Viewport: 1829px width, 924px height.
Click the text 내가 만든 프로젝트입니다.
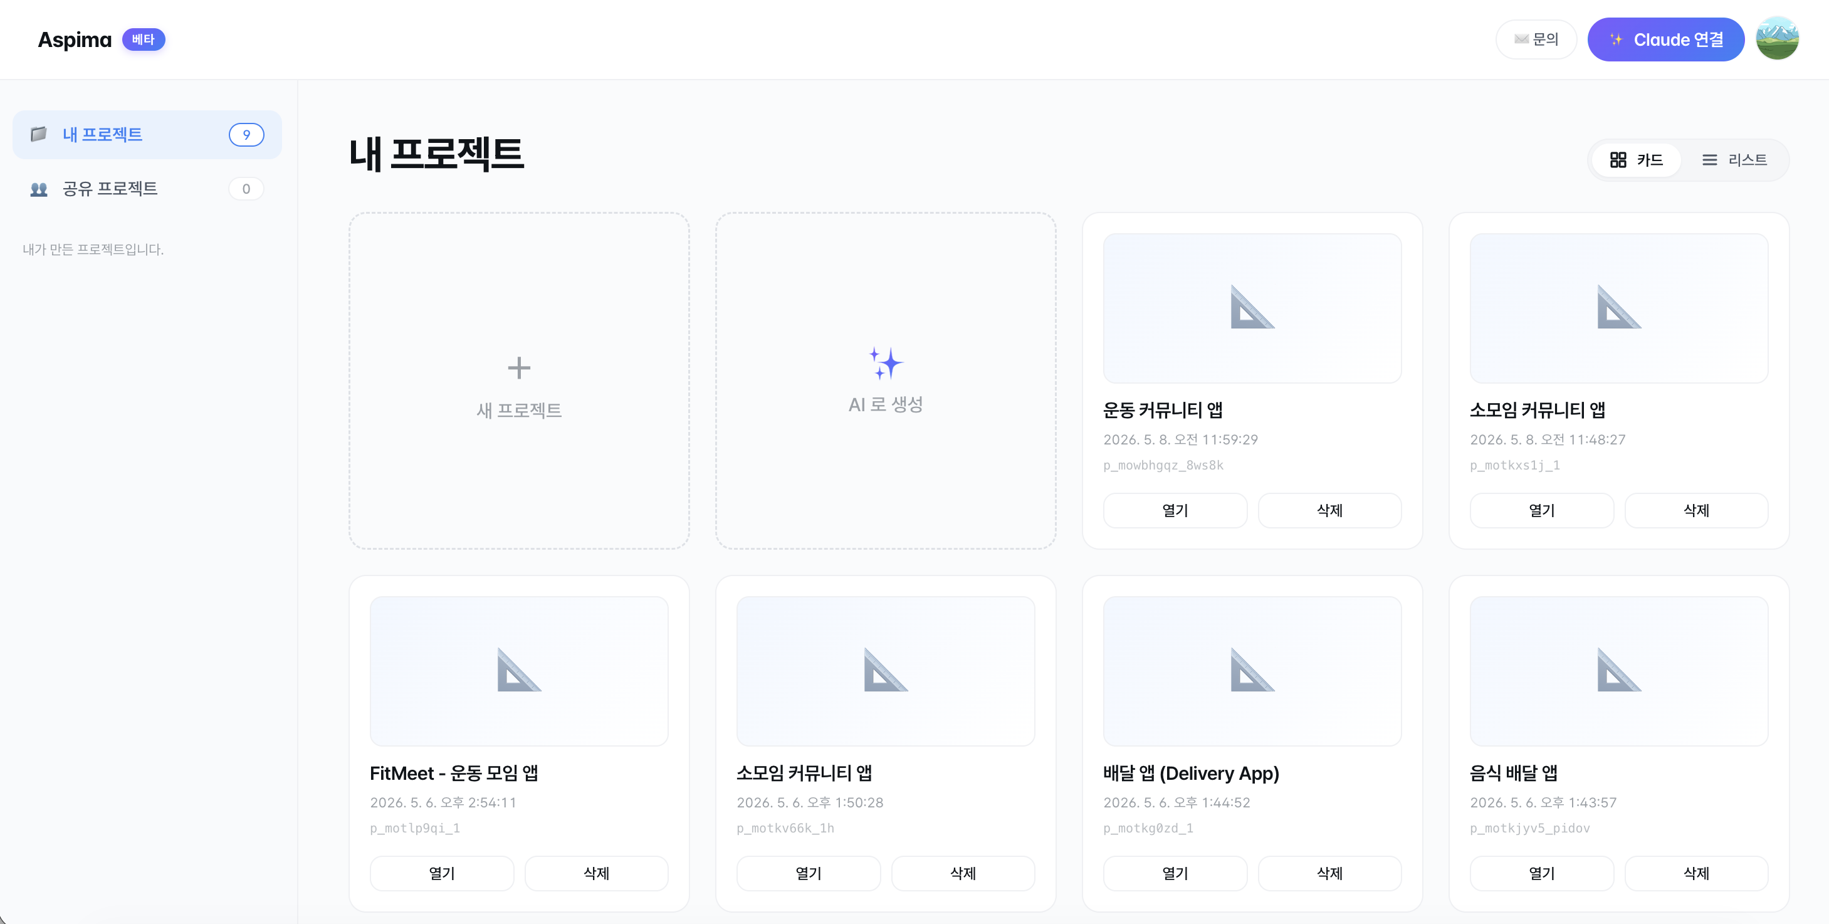[x=93, y=249]
